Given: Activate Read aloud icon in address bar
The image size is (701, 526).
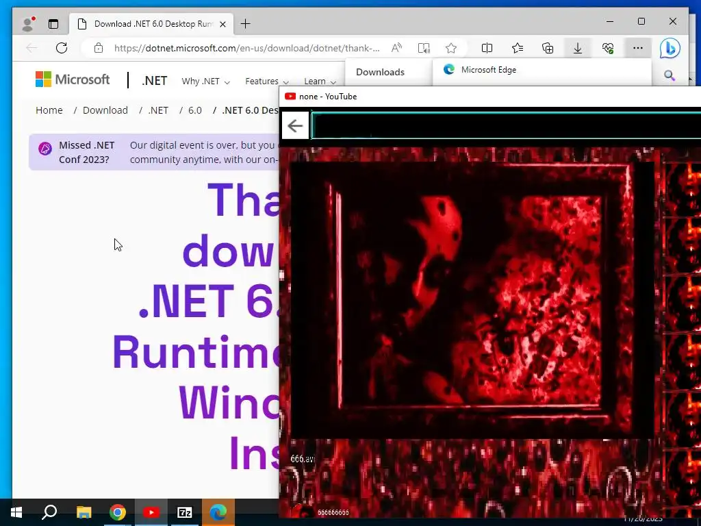Looking at the screenshot, I should (x=396, y=48).
